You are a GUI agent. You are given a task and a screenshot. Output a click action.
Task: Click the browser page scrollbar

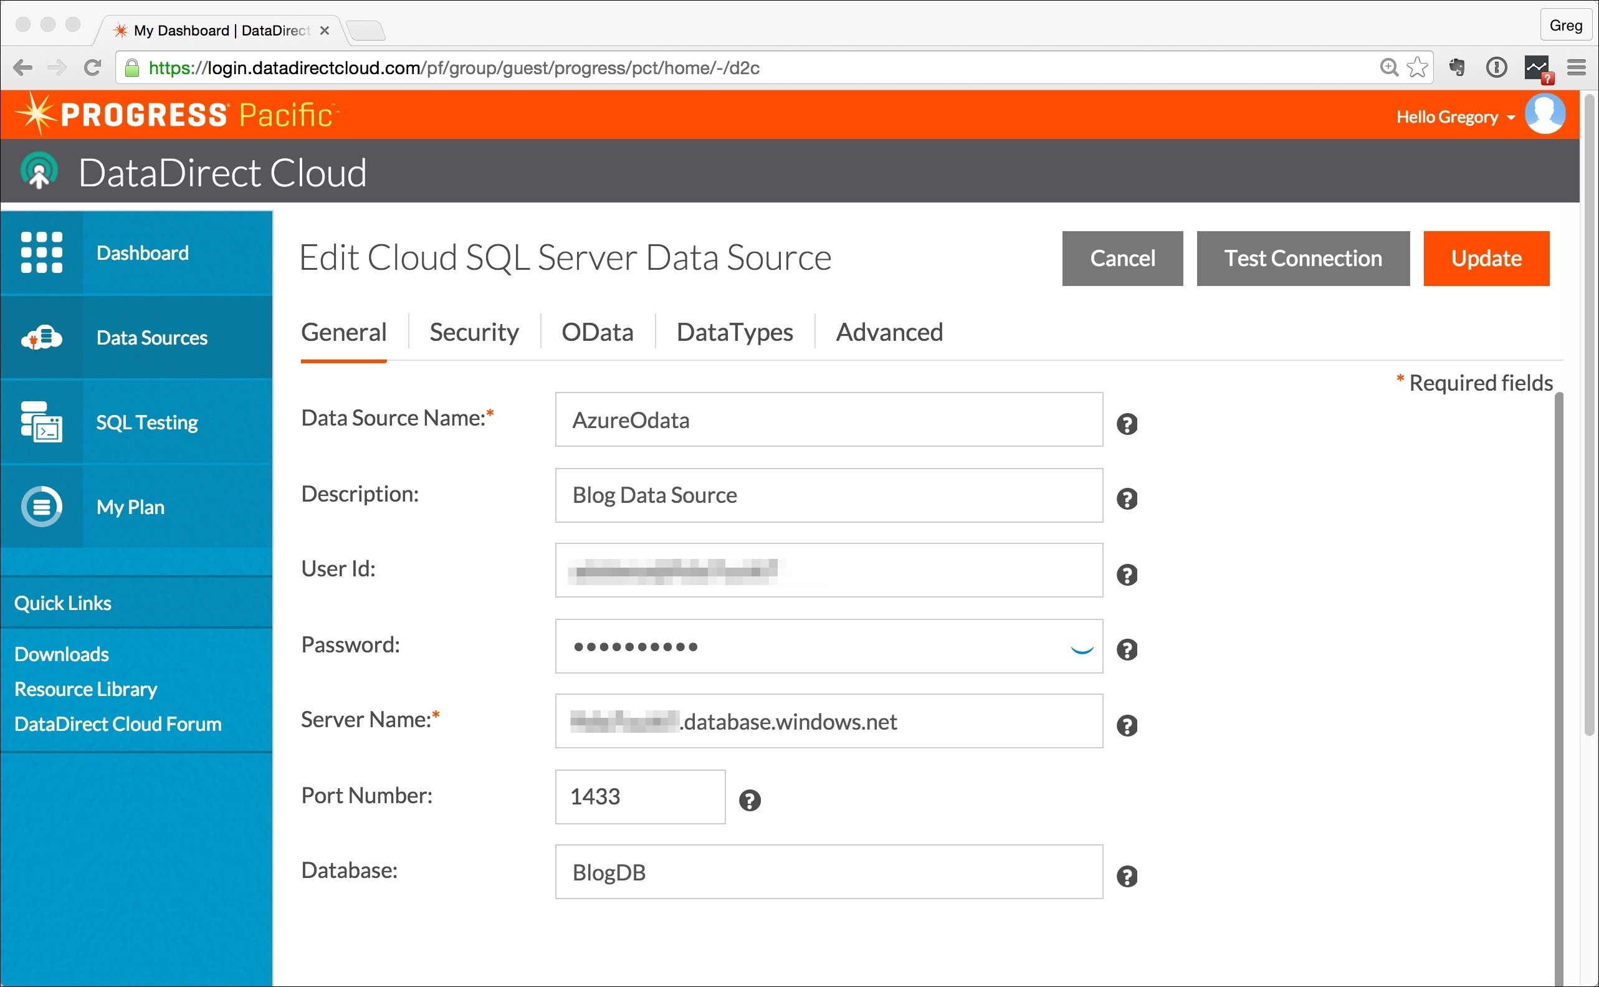click(x=1589, y=415)
